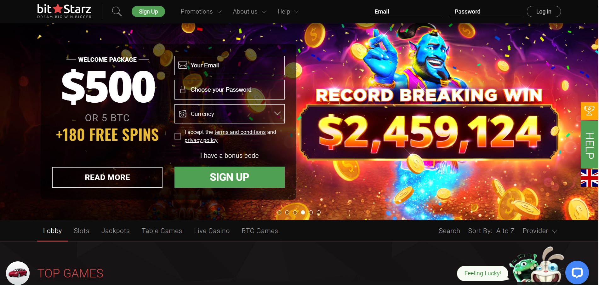
Task: Click the large green SIGN UP button
Action: click(230, 177)
